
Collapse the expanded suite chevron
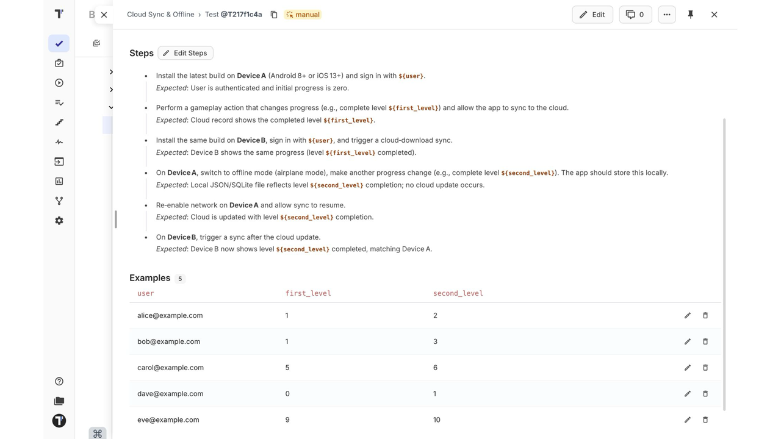click(111, 107)
